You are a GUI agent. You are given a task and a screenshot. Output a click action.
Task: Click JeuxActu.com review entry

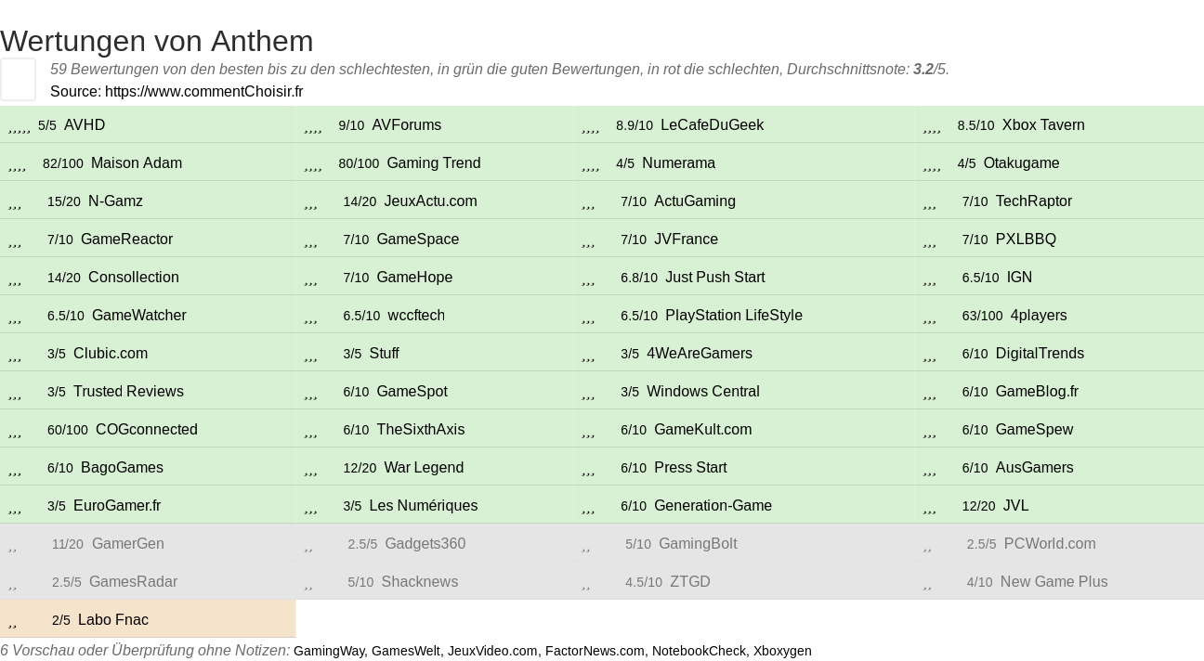[x=430, y=201]
